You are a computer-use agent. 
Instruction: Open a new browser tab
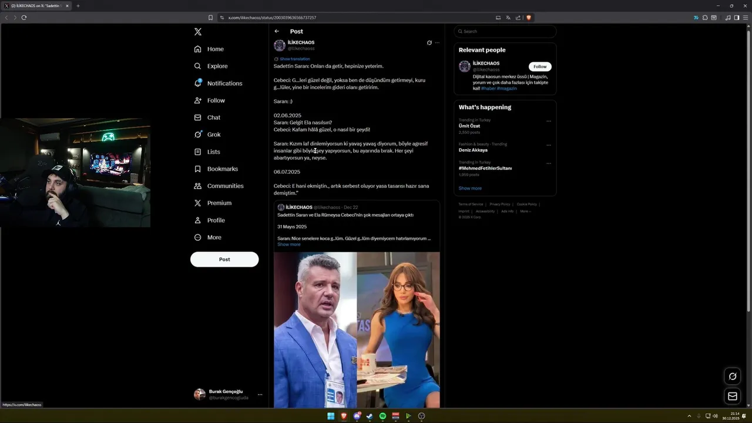[78, 6]
